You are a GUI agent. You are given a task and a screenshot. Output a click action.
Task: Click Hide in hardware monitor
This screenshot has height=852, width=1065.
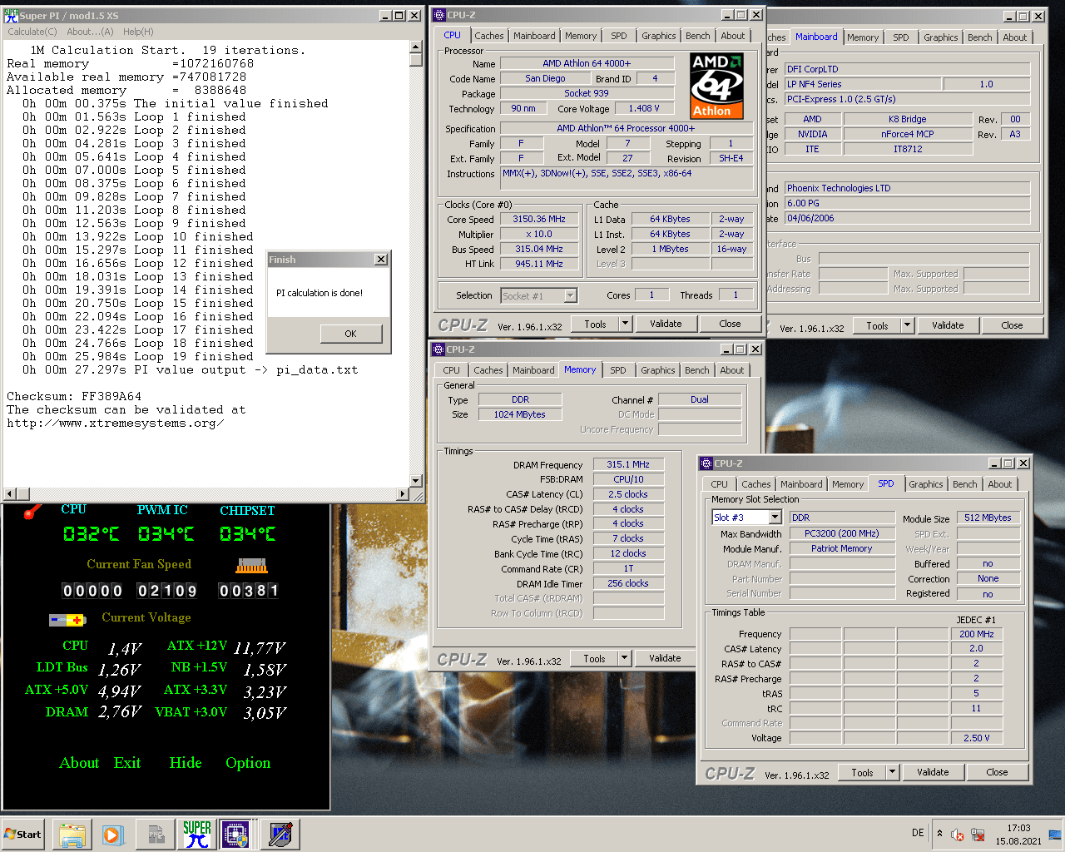coord(186,763)
